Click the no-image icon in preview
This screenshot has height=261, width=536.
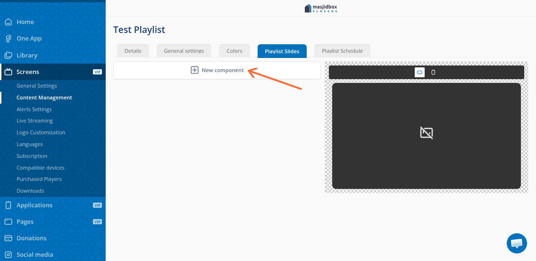[x=426, y=133]
